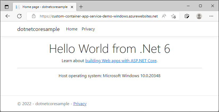This screenshot has height=112, width=219.
Task: Select the Home page - dotnetcoresample tab
Action: [42, 7]
